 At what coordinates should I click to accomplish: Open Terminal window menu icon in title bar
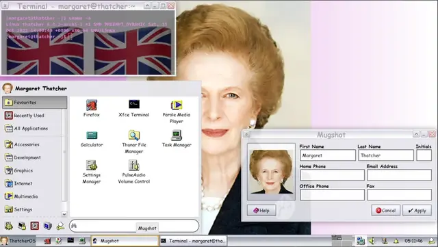(x=5, y=5)
